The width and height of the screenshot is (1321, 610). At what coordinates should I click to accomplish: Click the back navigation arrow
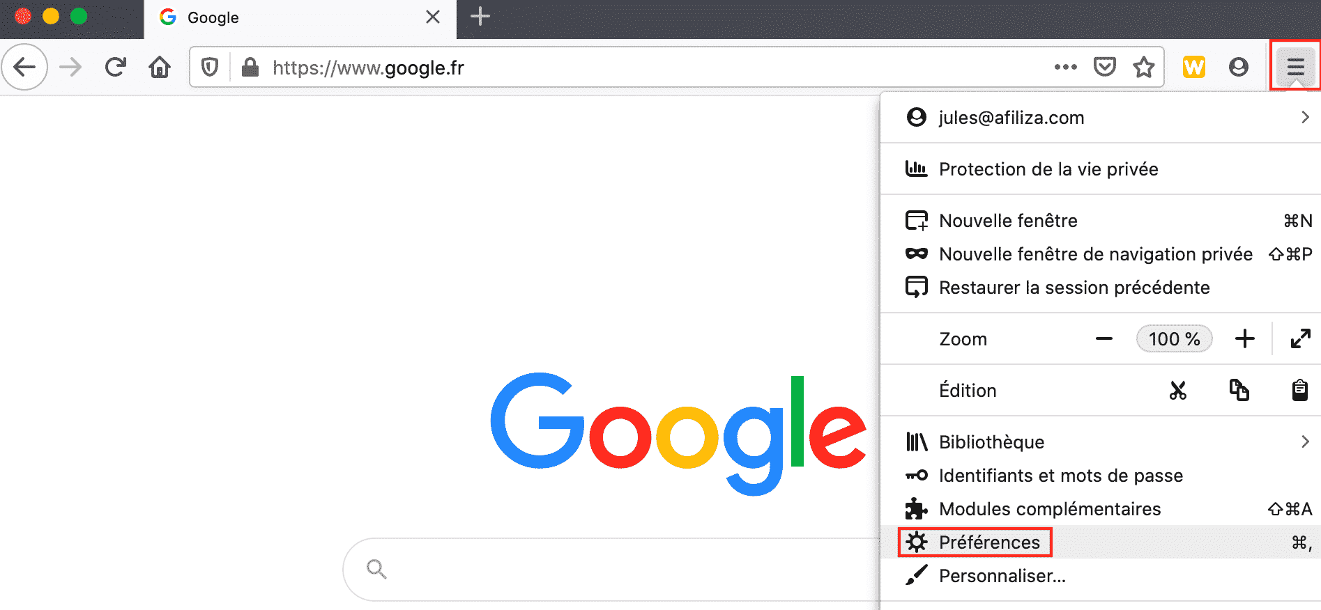pos(25,68)
